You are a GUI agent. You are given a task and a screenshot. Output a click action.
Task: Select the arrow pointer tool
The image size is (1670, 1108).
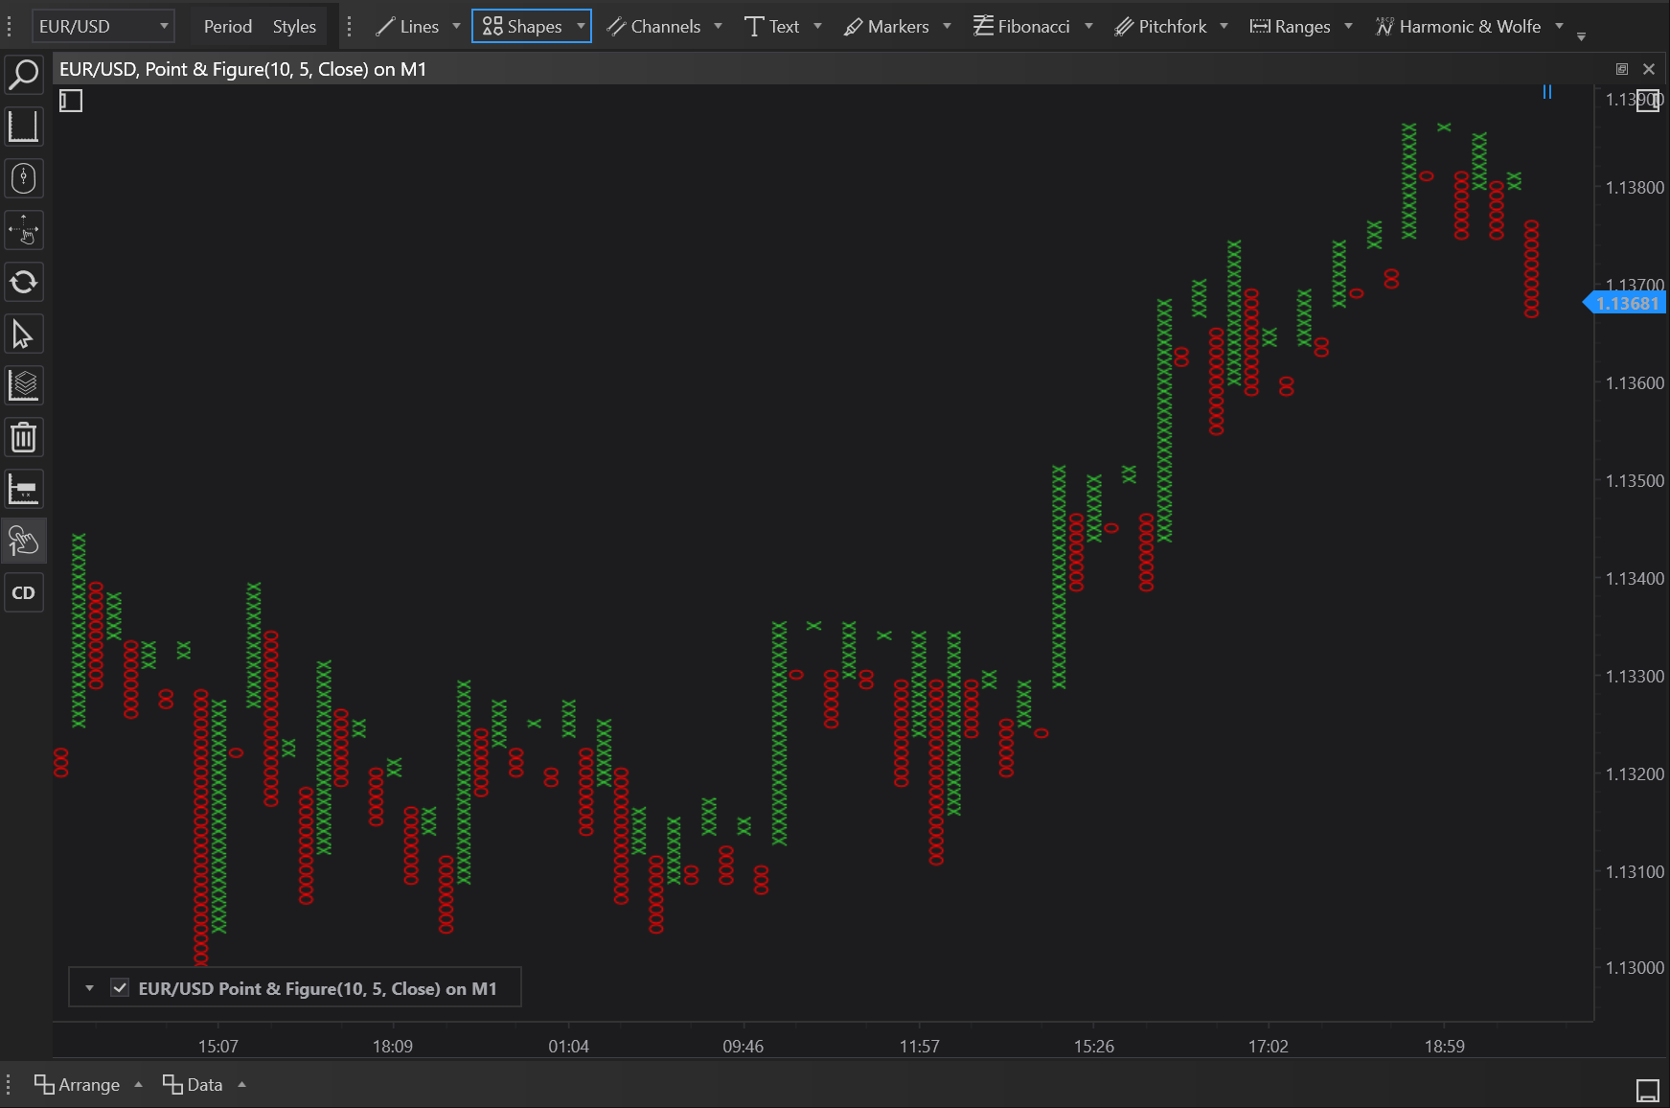pyautogui.click(x=23, y=335)
